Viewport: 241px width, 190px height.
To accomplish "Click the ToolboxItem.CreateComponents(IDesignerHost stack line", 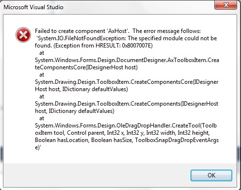I will click(127, 104).
